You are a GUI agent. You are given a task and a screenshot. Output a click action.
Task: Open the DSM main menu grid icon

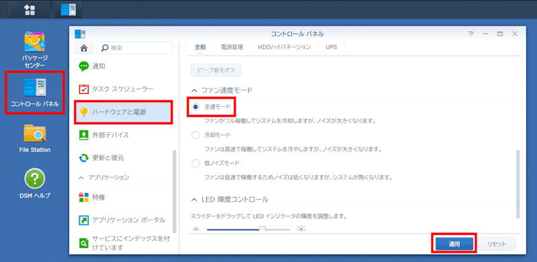[x=29, y=9]
